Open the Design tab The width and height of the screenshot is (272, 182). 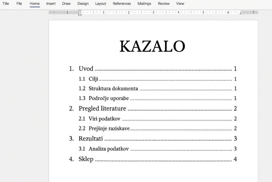pos(83,3)
